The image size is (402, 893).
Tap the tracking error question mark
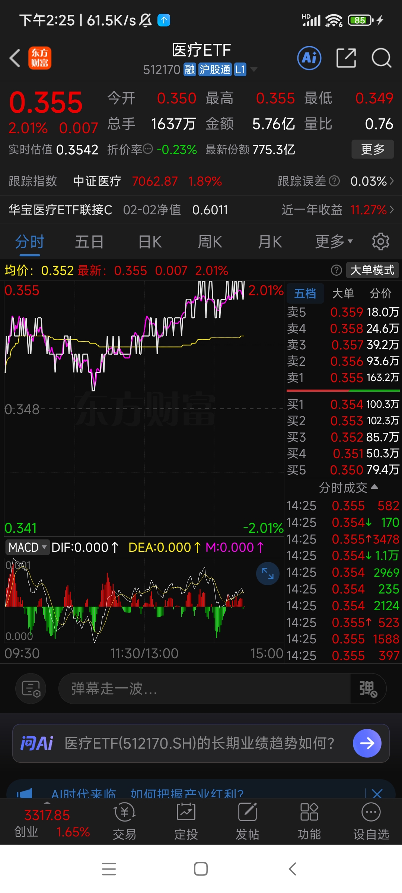point(334,181)
